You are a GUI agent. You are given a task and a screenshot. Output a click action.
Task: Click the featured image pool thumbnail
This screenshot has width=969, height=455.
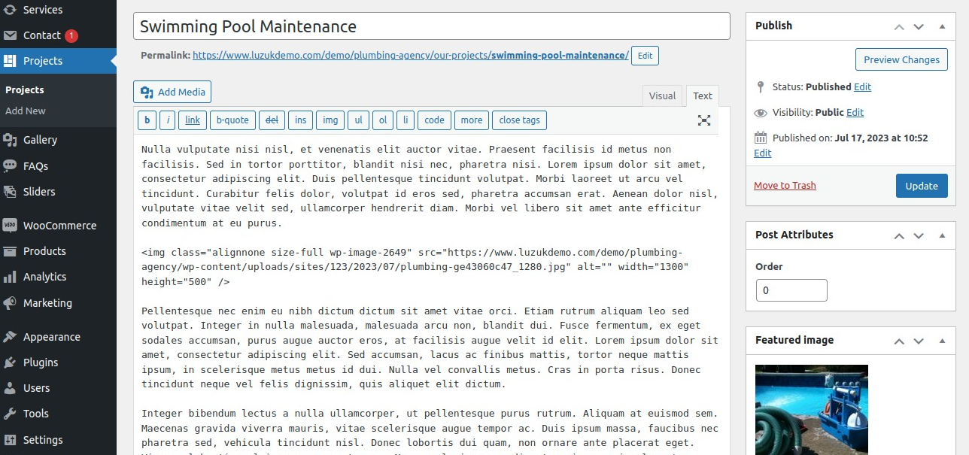[x=811, y=409]
